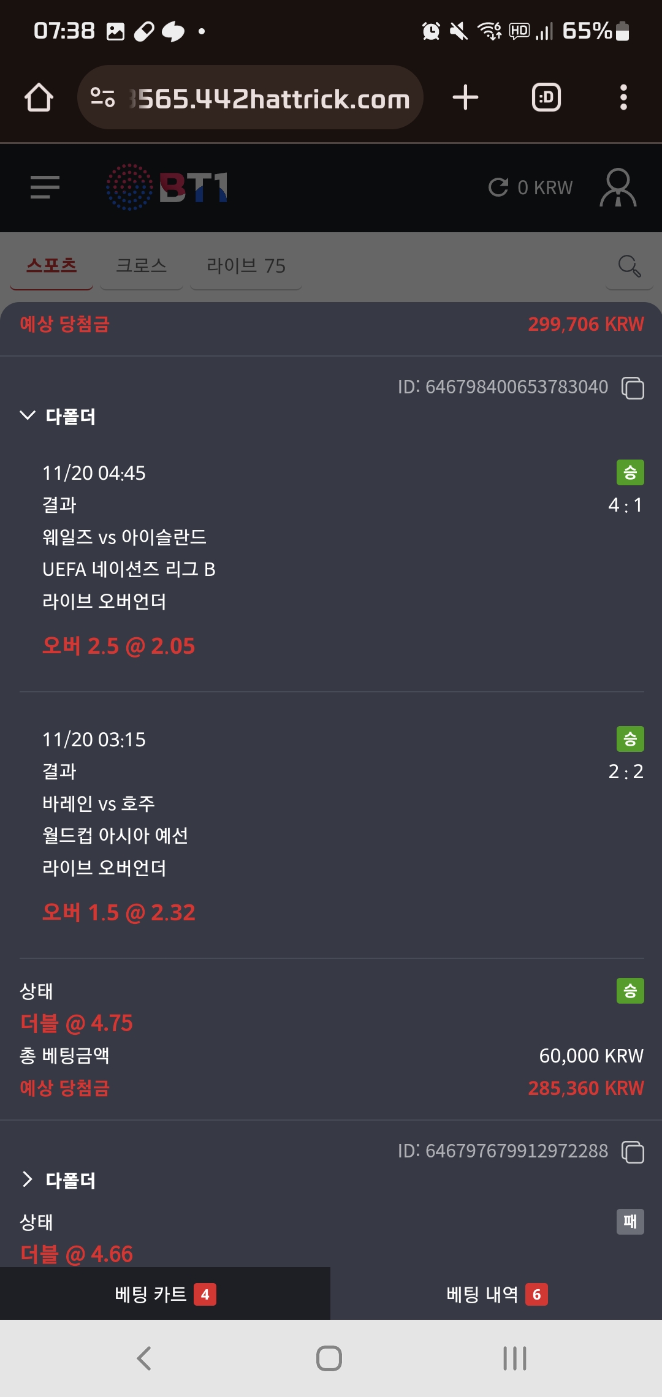
Task: Tap the BT1 logo
Action: click(x=167, y=187)
